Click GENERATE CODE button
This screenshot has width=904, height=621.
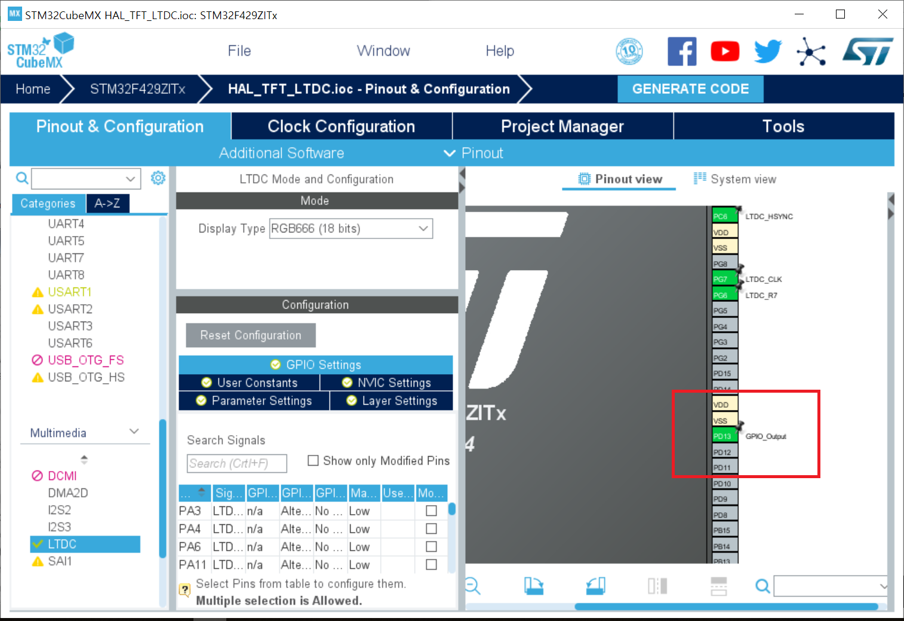point(690,89)
